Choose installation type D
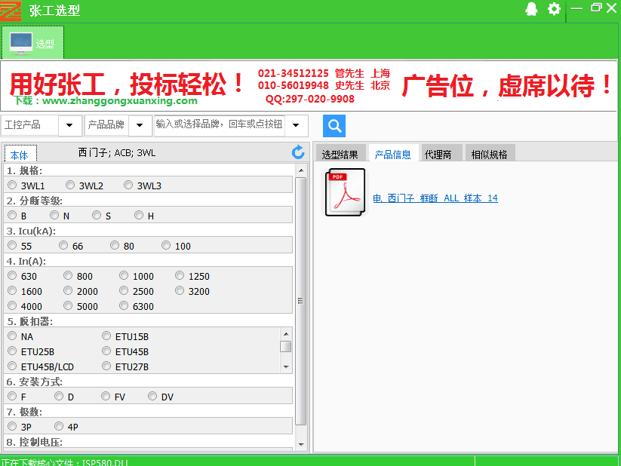This screenshot has height=466, width=621. (x=59, y=396)
